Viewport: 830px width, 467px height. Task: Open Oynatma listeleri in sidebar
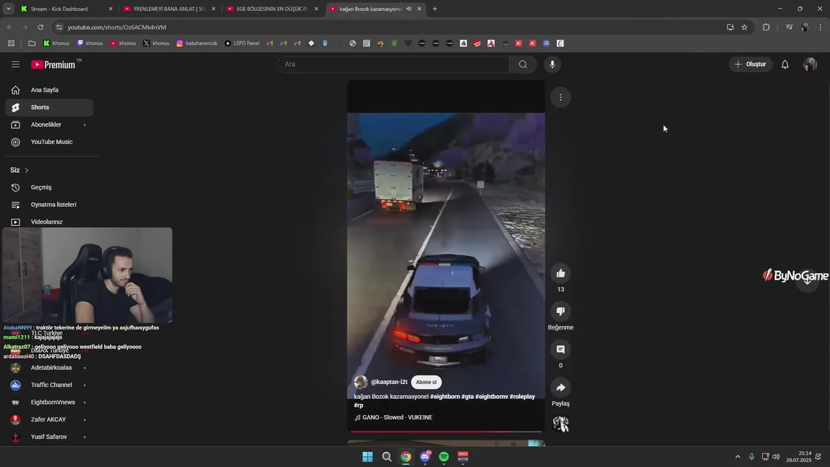tap(49, 204)
